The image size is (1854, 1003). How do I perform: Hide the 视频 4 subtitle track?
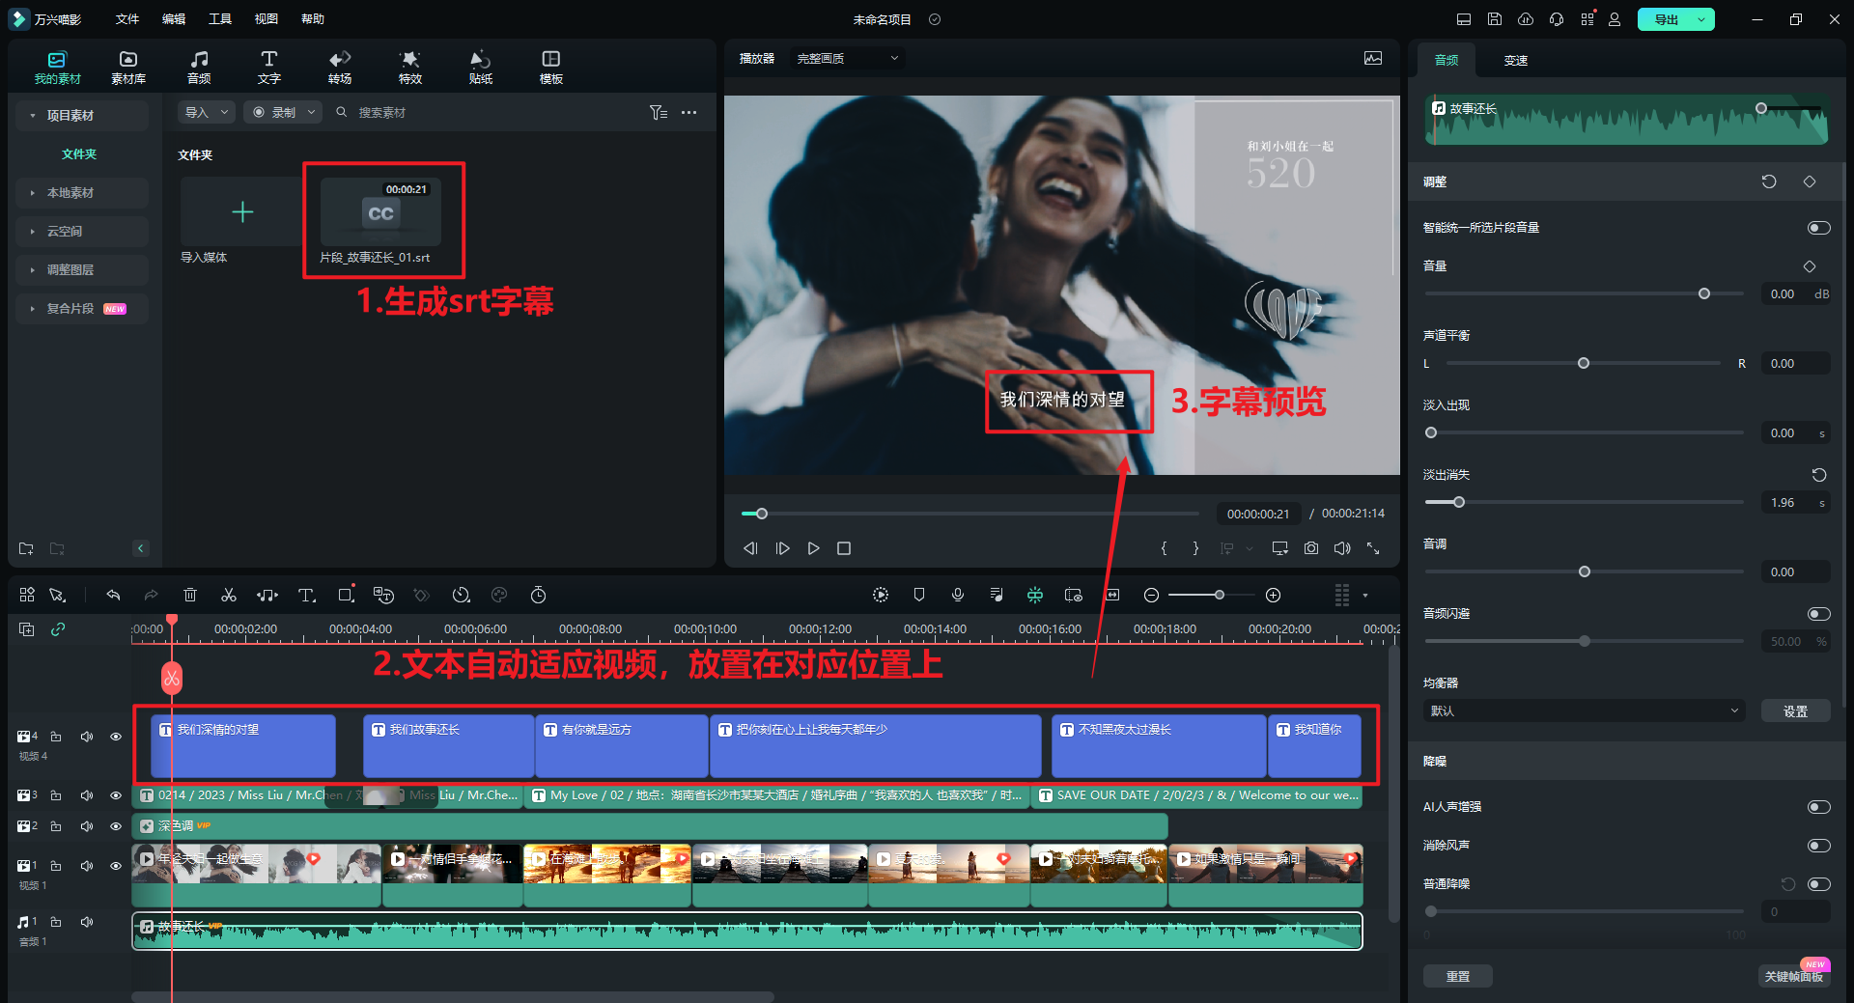[x=116, y=737]
